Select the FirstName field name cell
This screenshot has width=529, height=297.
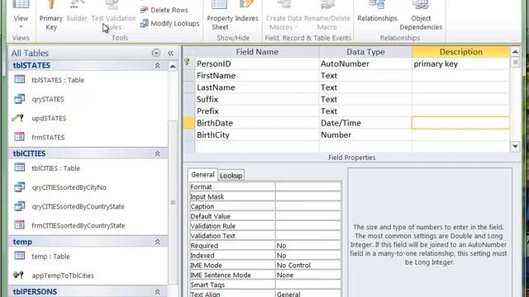pyautogui.click(x=257, y=75)
